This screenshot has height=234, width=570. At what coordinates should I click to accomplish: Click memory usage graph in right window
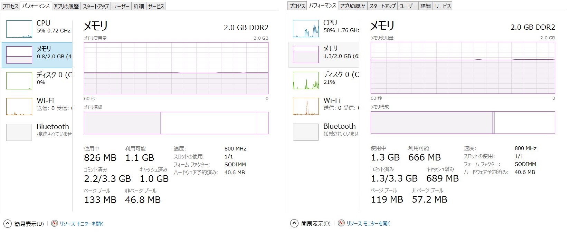coord(463,68)
